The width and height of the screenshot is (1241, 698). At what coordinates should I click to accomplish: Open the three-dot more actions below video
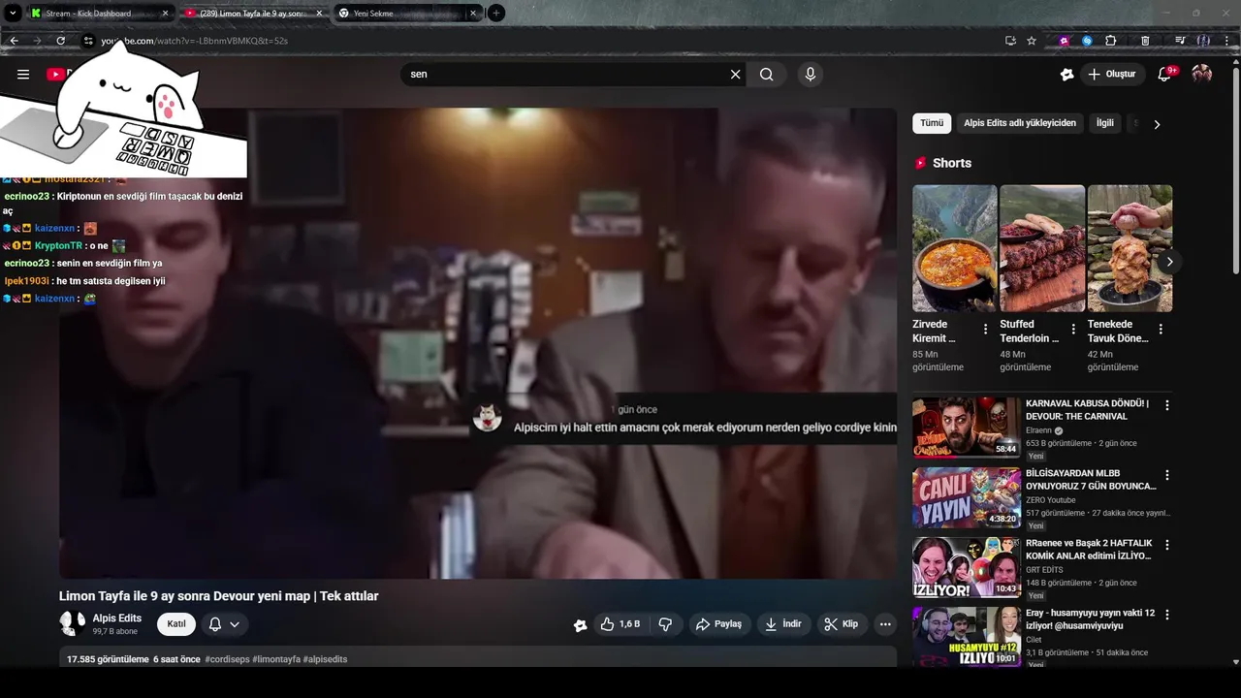tap(885, 624)
